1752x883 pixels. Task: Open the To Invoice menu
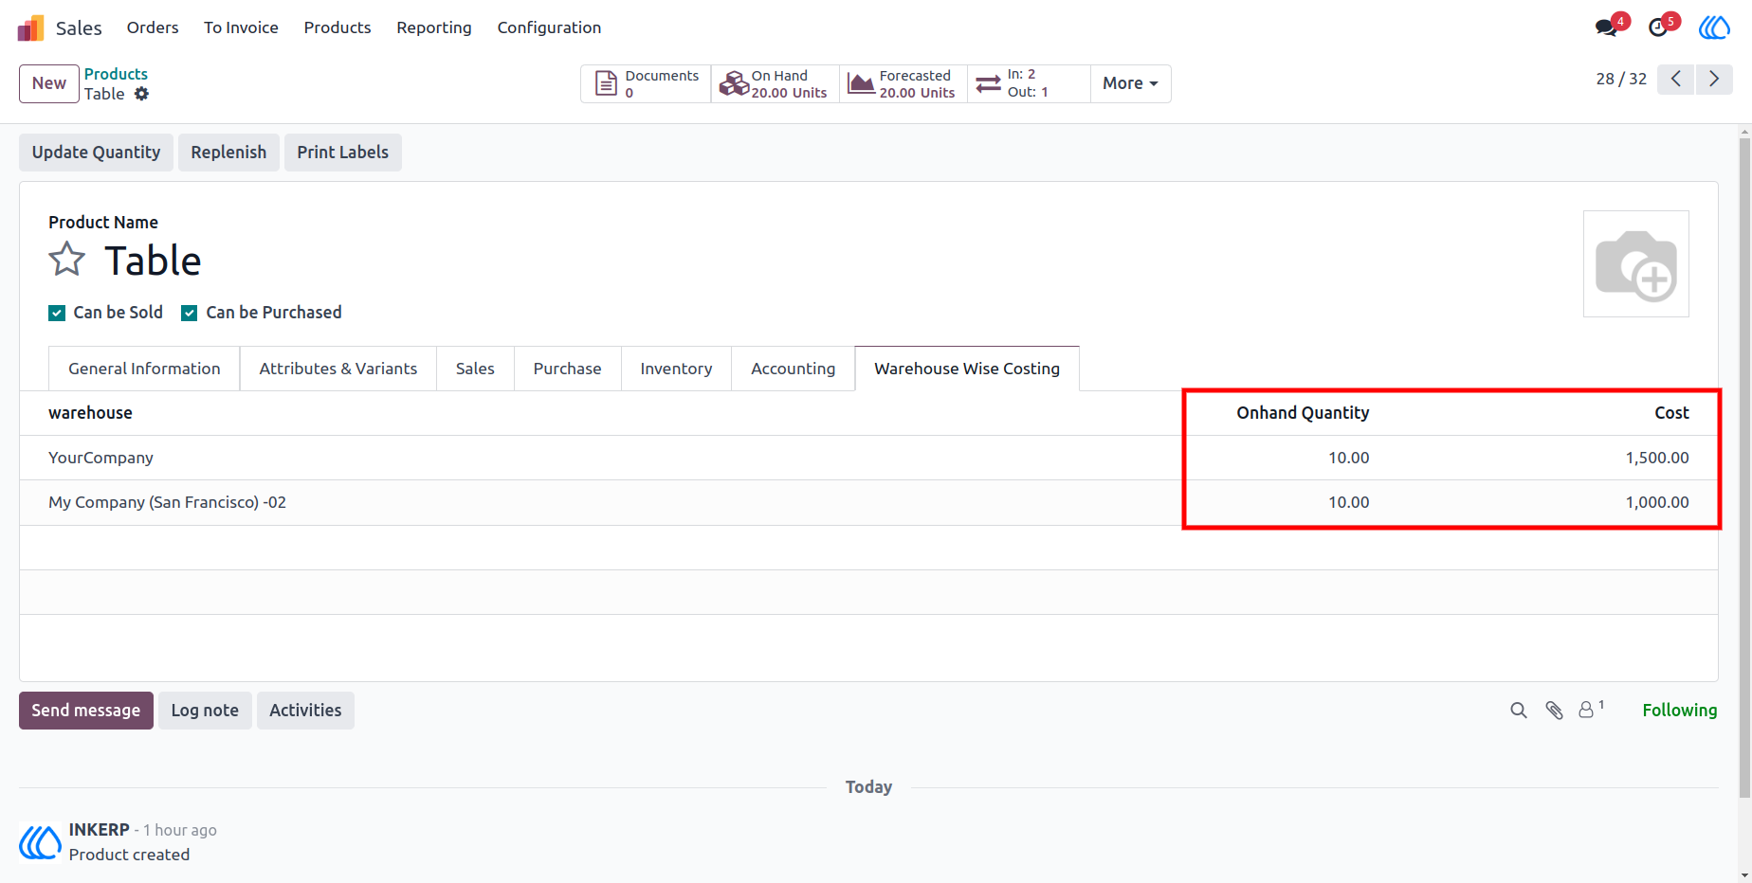[x=241, y=27]
